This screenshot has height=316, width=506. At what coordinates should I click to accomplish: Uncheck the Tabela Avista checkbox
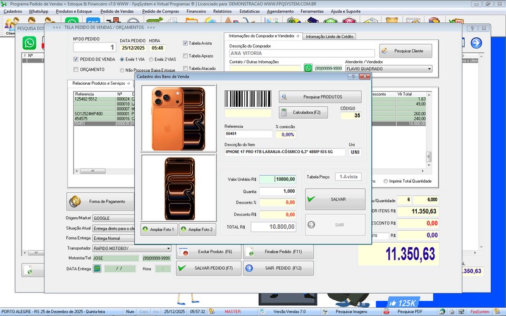point(185,43)
